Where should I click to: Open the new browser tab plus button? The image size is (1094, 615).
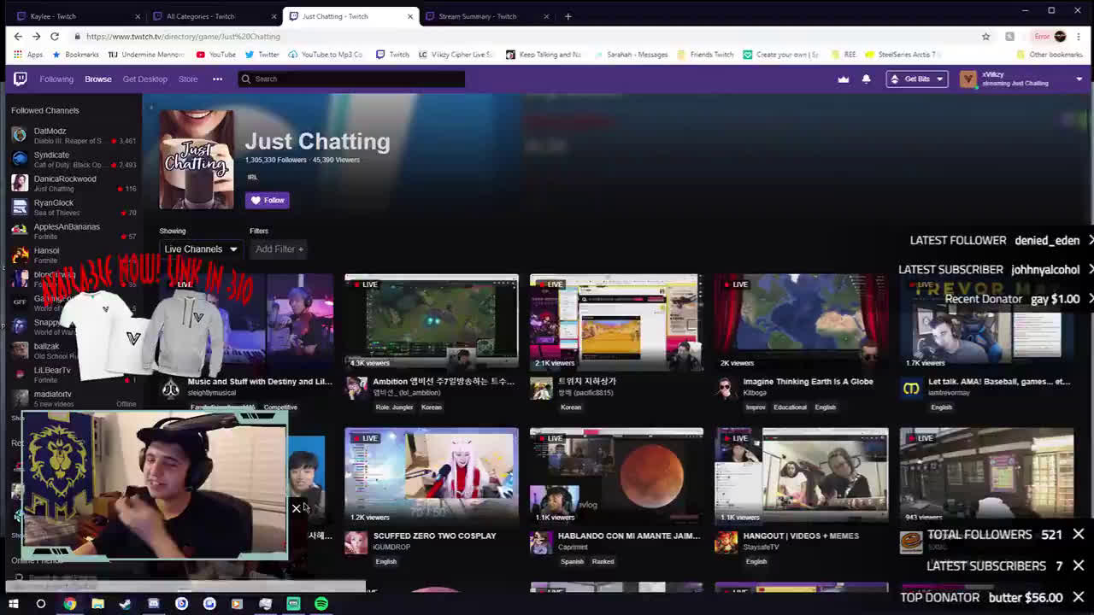[568, 16]
